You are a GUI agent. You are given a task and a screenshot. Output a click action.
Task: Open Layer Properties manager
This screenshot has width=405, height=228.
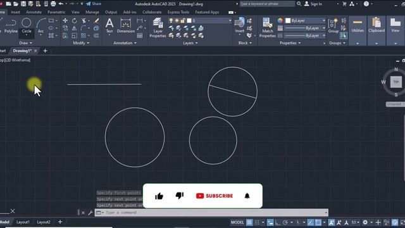pos(158,28)
